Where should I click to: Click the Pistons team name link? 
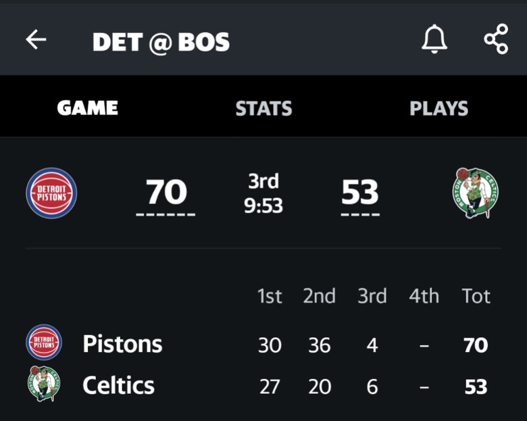coord(122,344)
